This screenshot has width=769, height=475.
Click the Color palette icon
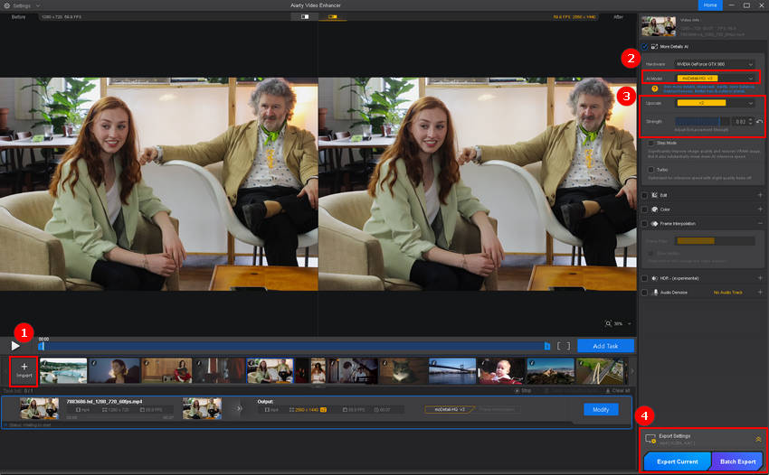pyautogui.click(x=654, y=210)
